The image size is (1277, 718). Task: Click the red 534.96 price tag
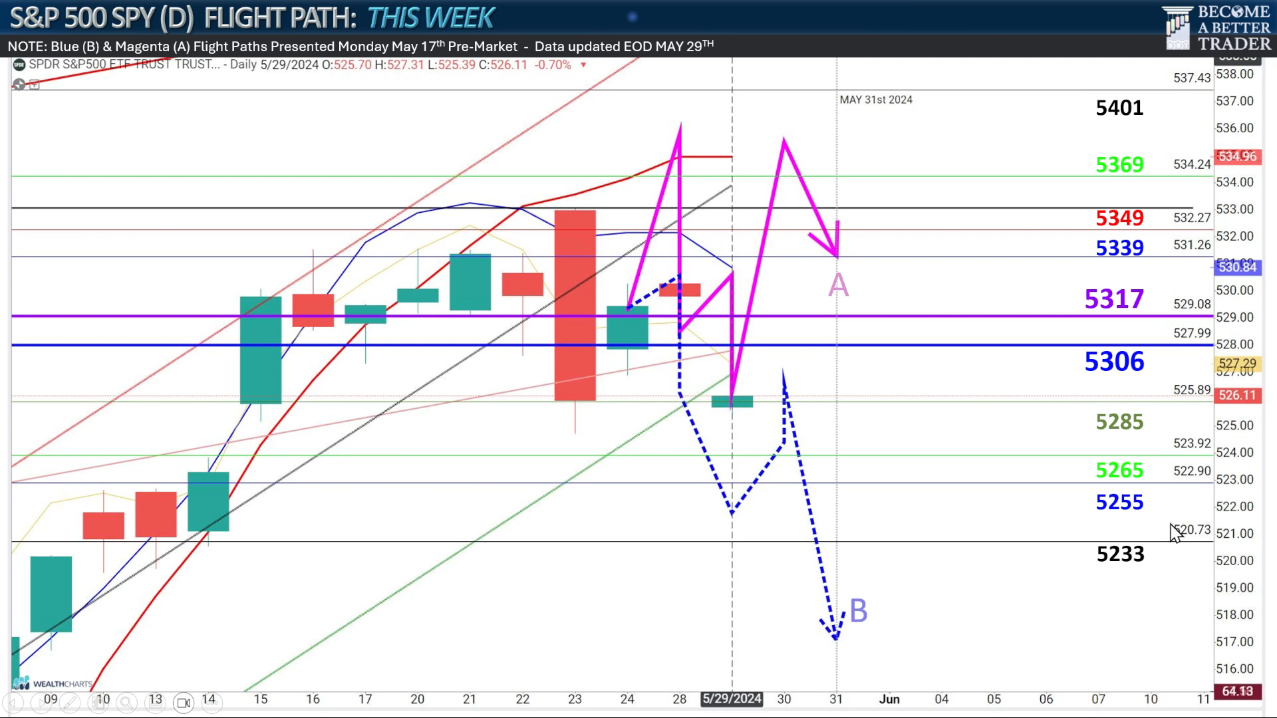pyautogui.click(x=1237, y=156)
